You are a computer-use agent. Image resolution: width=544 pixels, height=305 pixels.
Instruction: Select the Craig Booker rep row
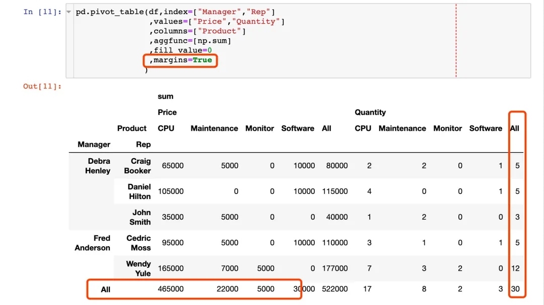coord(138,166)
